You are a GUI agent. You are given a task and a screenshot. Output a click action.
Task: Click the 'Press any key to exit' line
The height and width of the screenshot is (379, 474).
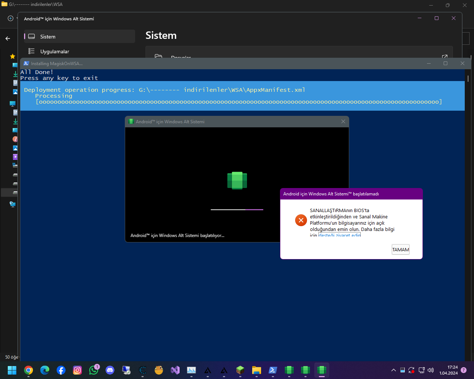(x=59, y=78)
